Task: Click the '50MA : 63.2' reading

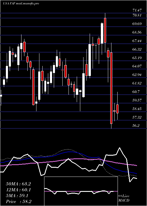Action: (18, 184)
